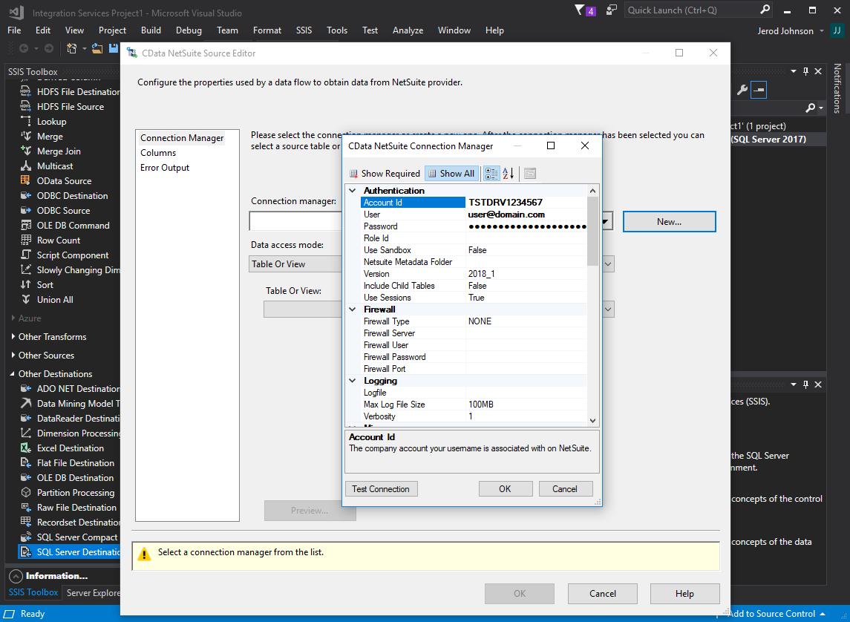Switch to the Server Explorer tab
The width and height of the screenshot is (850, 622).
(x=92, y=593)
